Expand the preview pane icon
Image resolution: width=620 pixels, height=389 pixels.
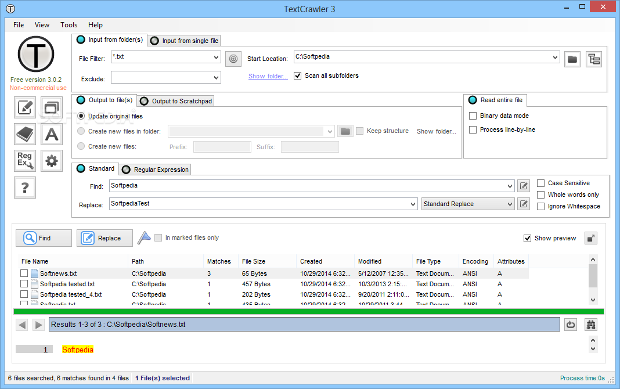pos(591,238)
